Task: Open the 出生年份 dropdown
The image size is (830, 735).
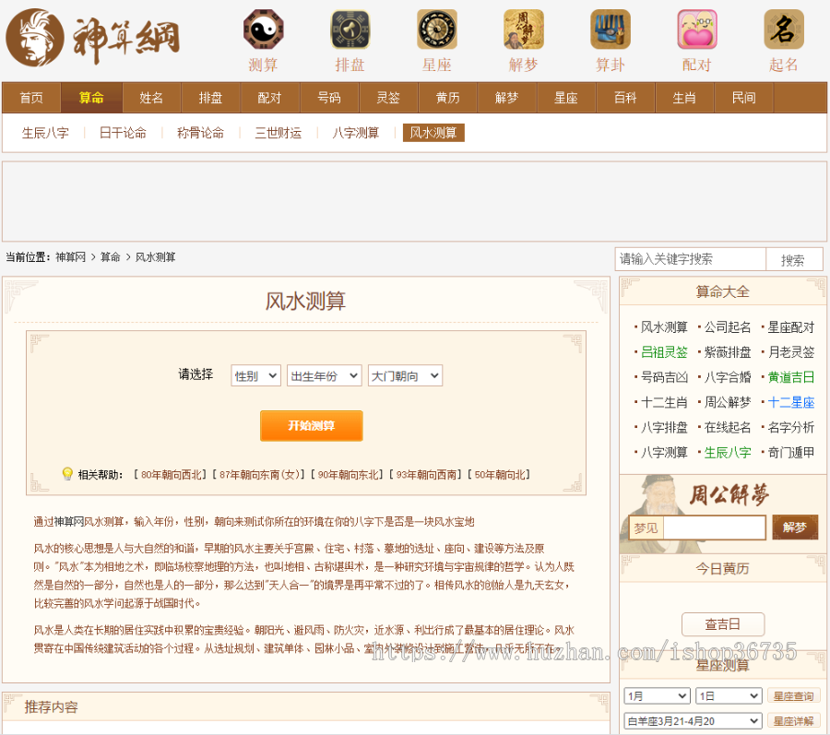Action: click(x=323, y=375)
